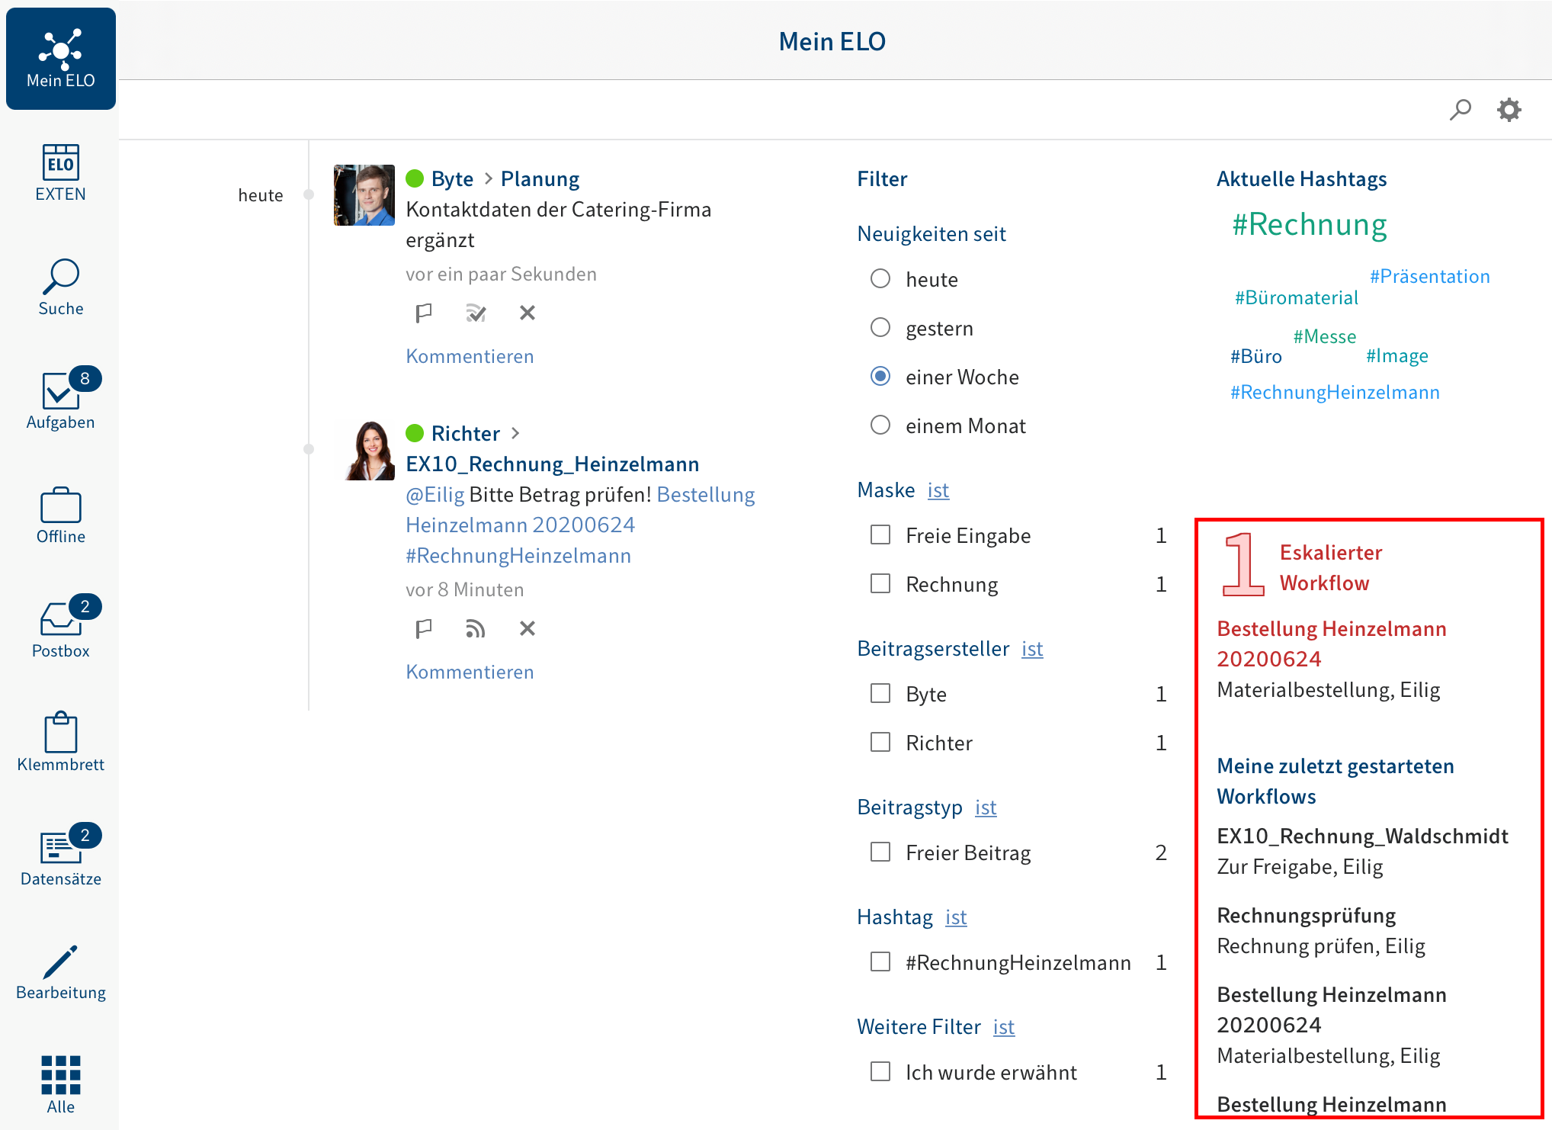Open the Rechnungsprüfung workflow
Viewport: 1552px width, 1130px height.
[x=1307, y=916]
